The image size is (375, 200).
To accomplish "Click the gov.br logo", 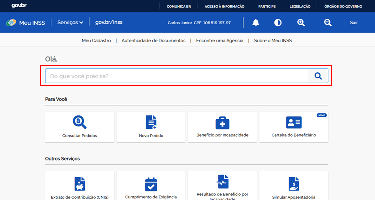I will pyautogui.click(x=19, y=5).
